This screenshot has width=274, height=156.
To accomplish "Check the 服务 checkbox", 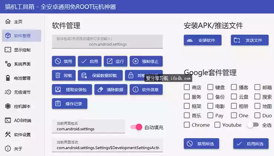I will pyautogui.click(x=187, y=97).
